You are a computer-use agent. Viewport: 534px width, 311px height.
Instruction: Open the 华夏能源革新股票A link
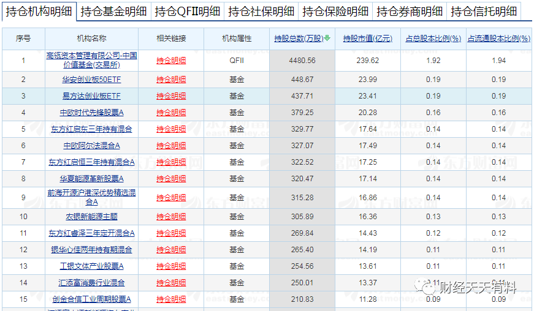(91, 178)
